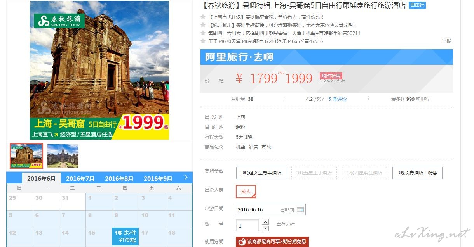Open the 出游日期 date picker field

[x=271, y=210]
